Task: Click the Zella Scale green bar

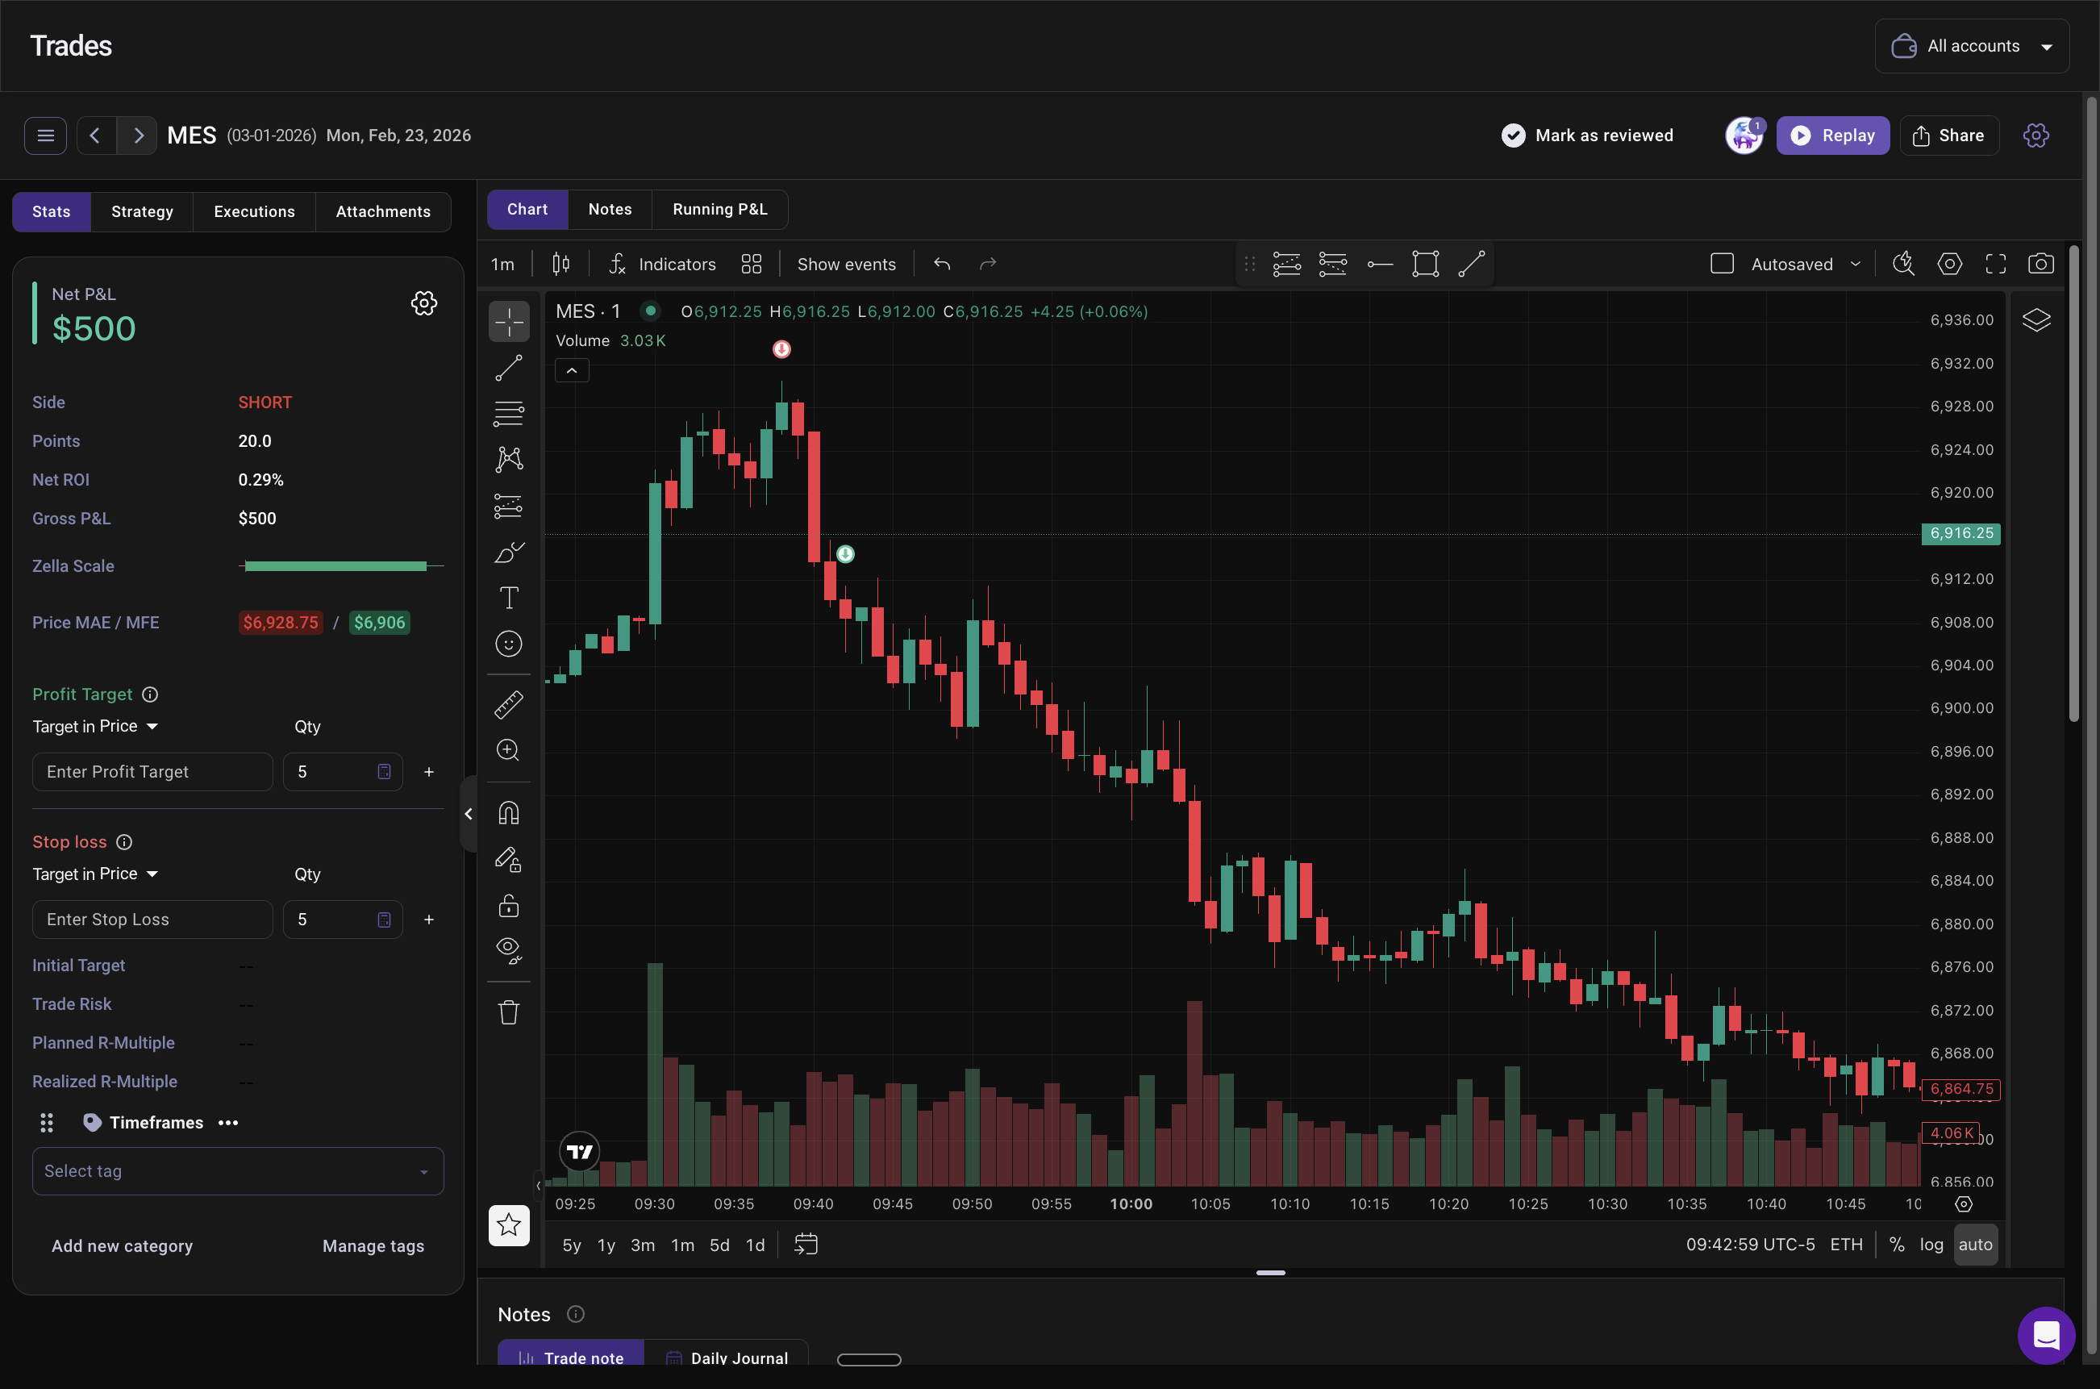Action: point(335,566)
